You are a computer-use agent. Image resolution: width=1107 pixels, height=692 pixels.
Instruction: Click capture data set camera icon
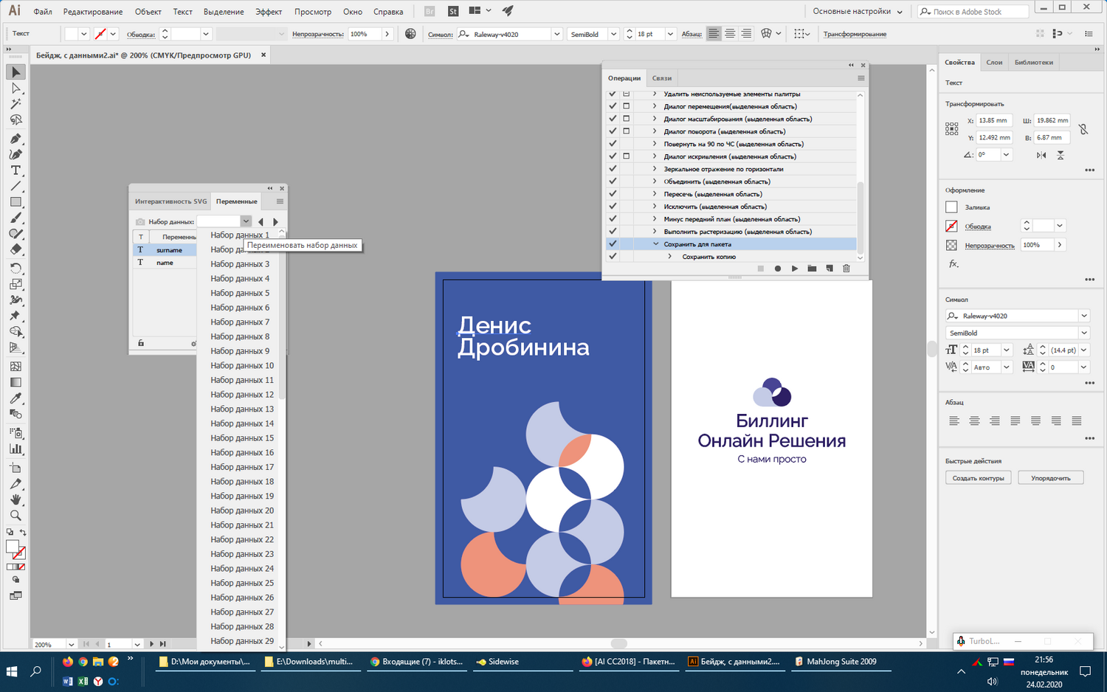click(x=140, y=221)
